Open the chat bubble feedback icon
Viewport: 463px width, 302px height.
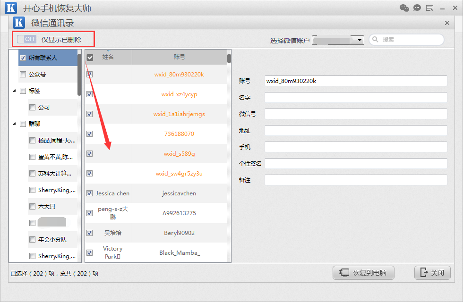pyautogui.click(x=417, y=8)
